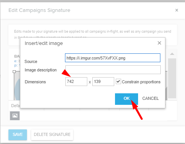Select the height field showing 139
This screenshot has height=144, width=185.
[x=103, y=81]
